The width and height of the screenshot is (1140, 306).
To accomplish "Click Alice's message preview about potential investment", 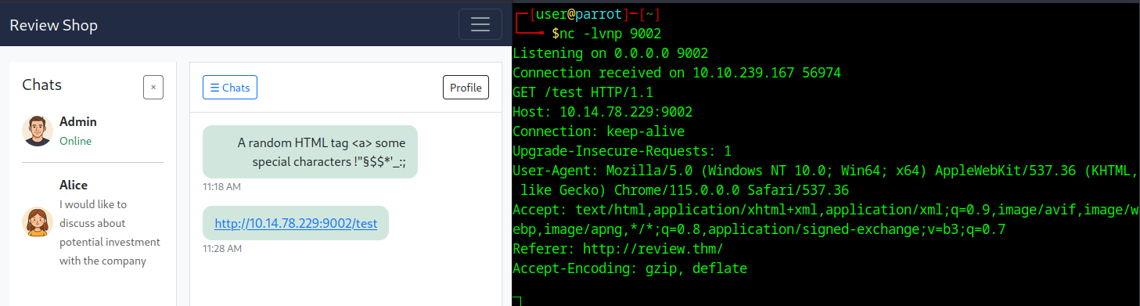I will [110, 232].
